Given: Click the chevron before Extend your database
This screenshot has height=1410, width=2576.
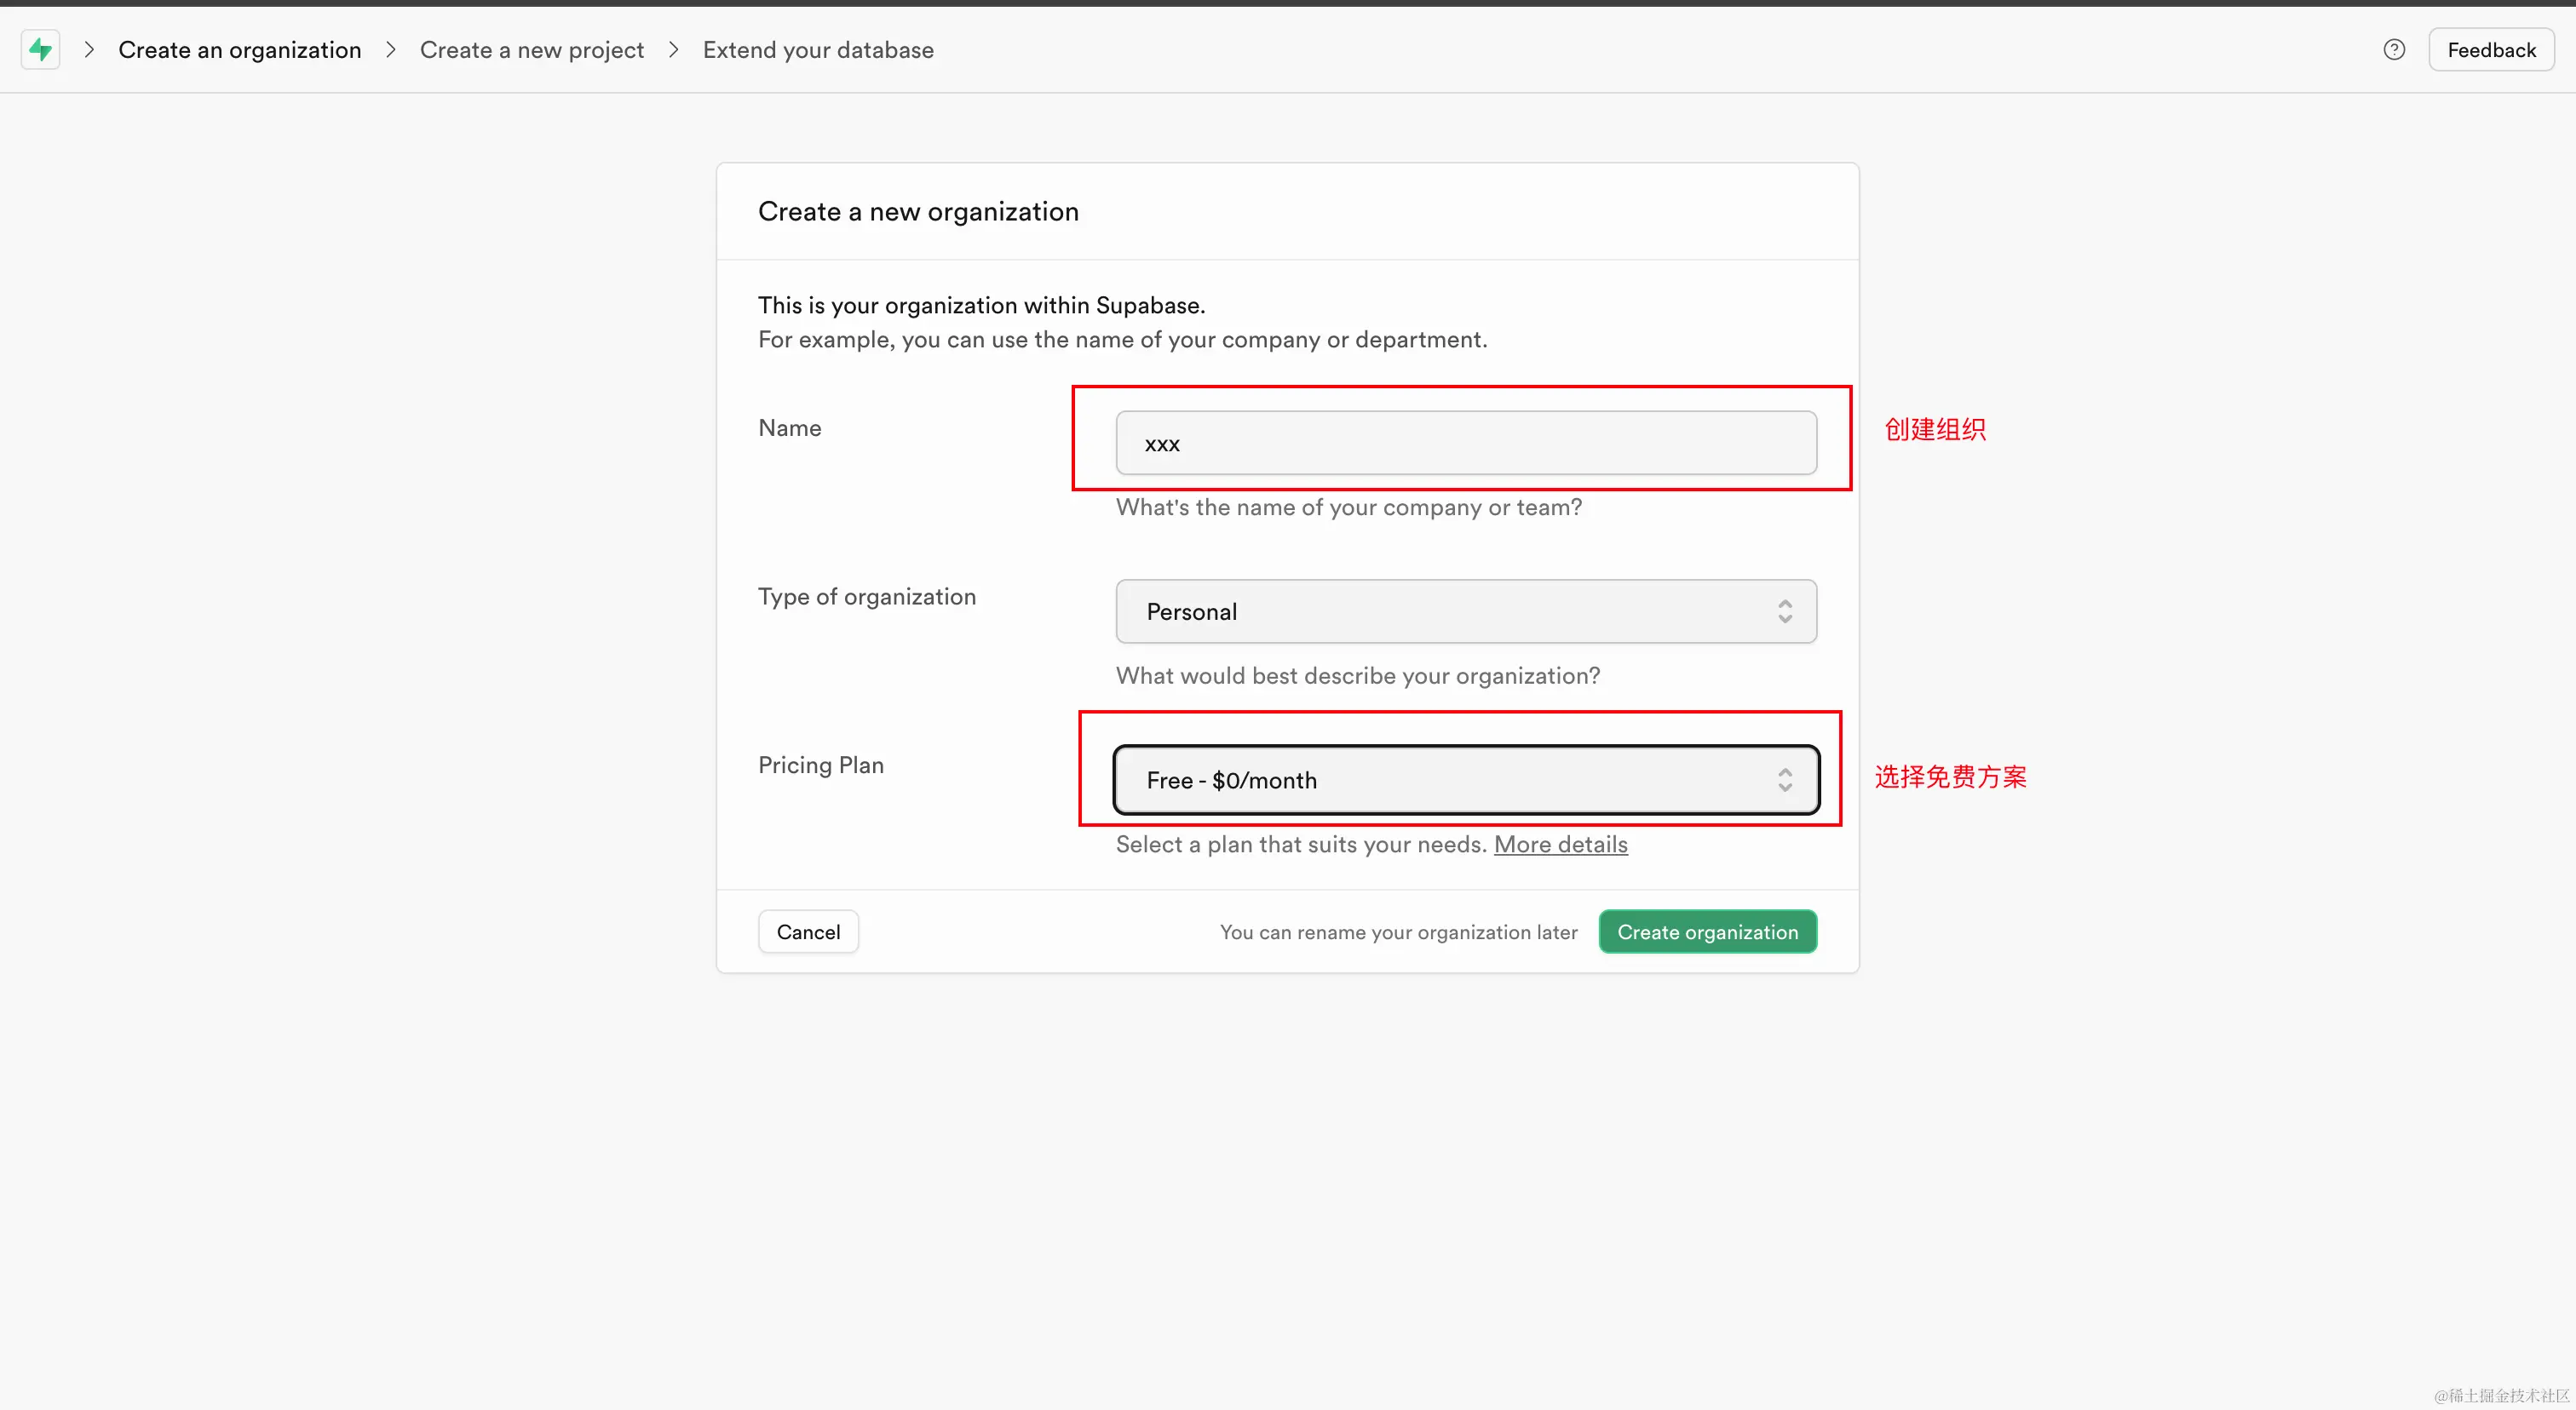Looking at the screenshot, I should [674, 50].
